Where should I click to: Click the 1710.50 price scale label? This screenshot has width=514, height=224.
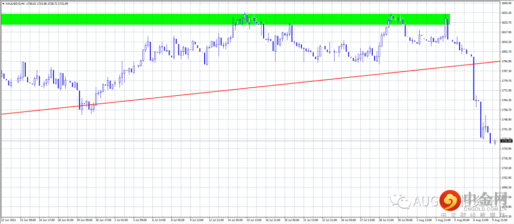(x=507, y=168)
